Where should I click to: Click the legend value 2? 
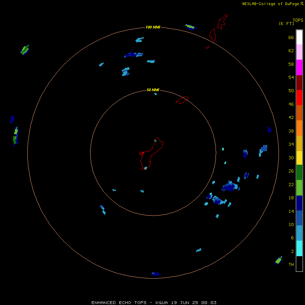pyautogui.click(x=292, y=251)
